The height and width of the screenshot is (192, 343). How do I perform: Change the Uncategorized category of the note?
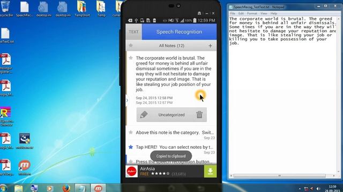coord(171,115)
